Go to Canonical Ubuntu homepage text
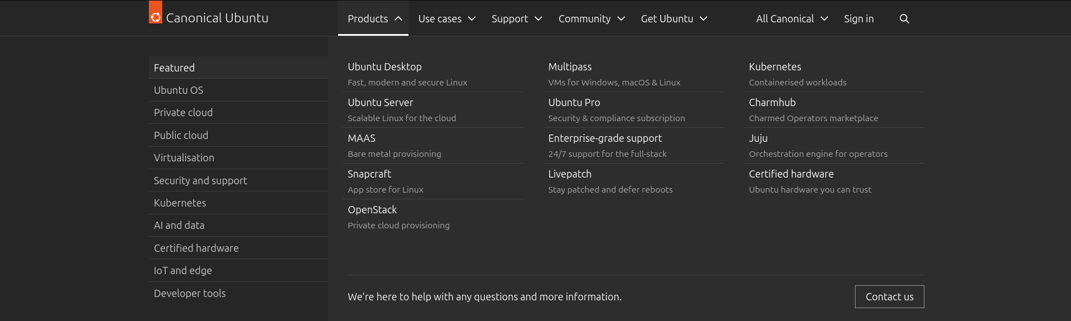This screenshot has height=321, width=1071. point(217,18)
